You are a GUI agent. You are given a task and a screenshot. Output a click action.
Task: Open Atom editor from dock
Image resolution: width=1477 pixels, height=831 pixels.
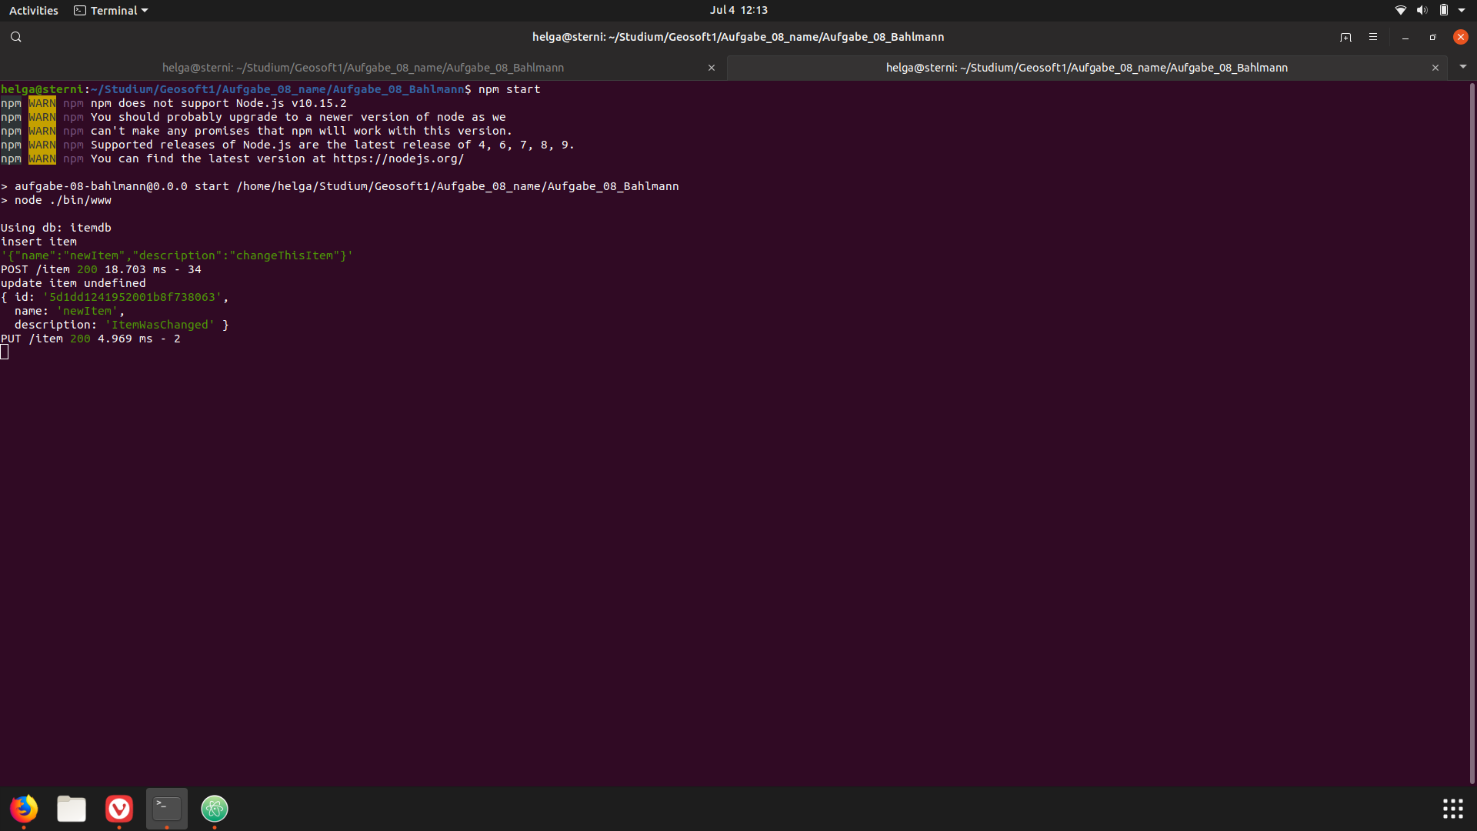(x=215, y=809)
